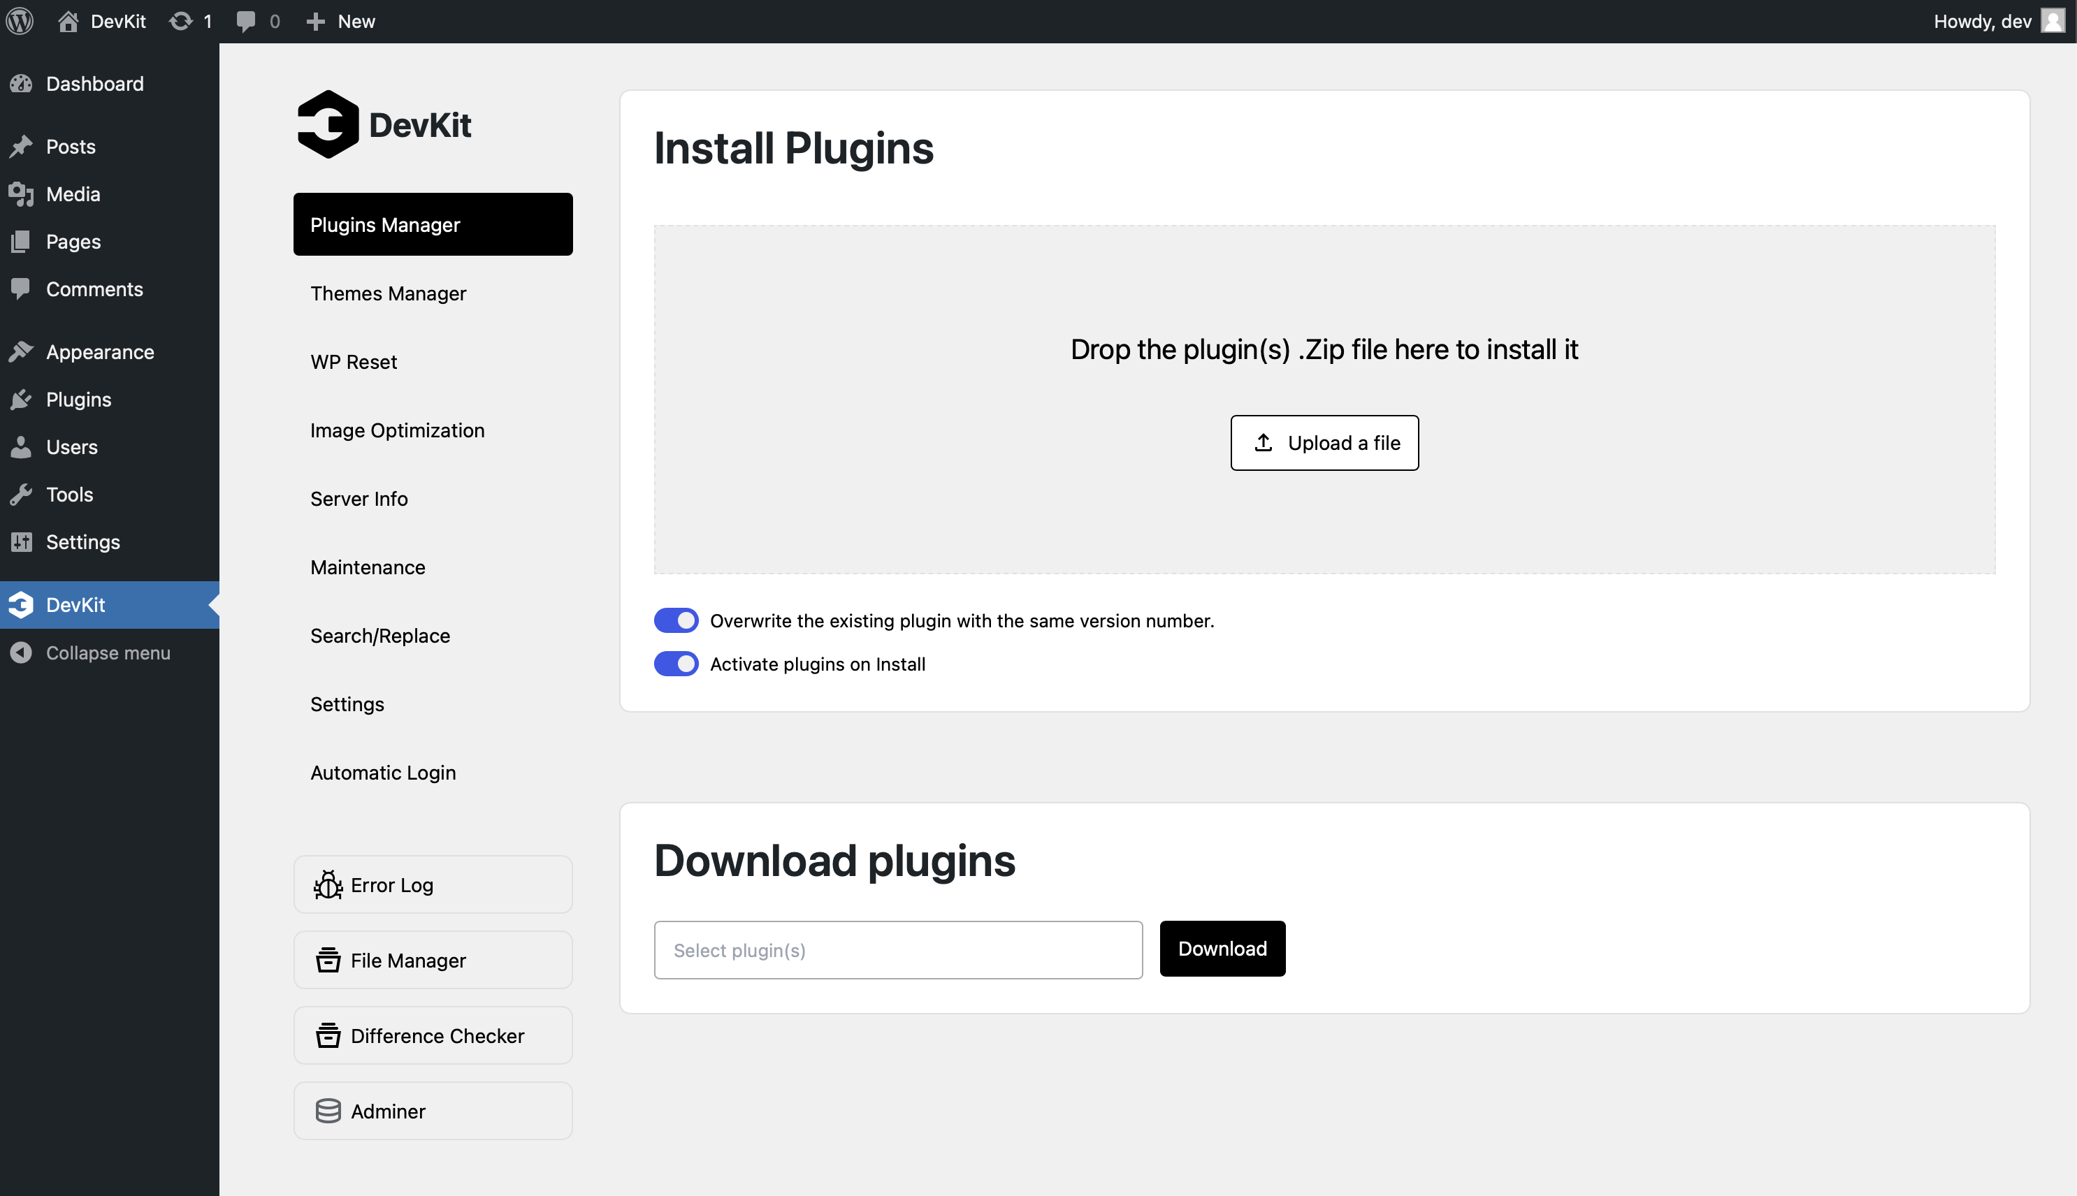
Task: Click the upload arrow icon
Action: (1264, 443)
